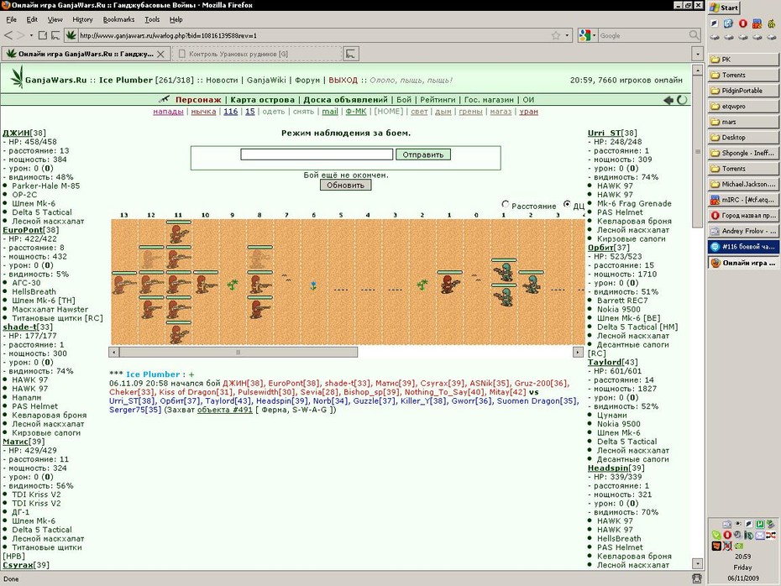Click the Обновить button
Viewport: 781px width, 586px height.
[346, 186]
